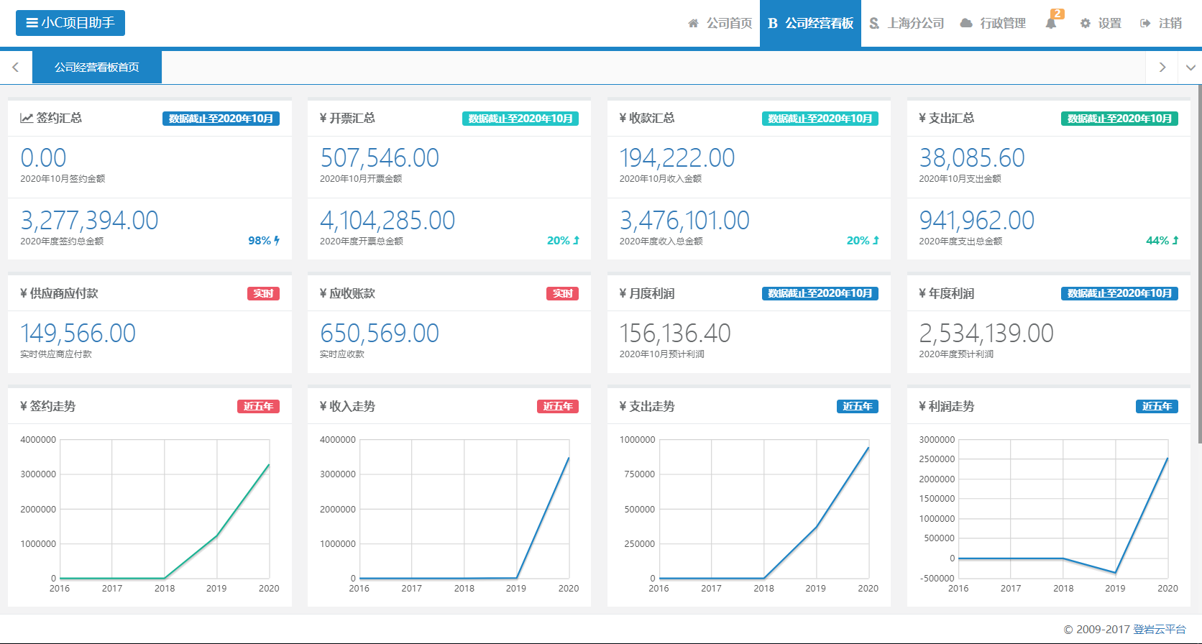This screenshot has width=1202, height=644.
Task: Click the 2020 data point on 利润走势 chart
Action: [x=1167, y=458]
